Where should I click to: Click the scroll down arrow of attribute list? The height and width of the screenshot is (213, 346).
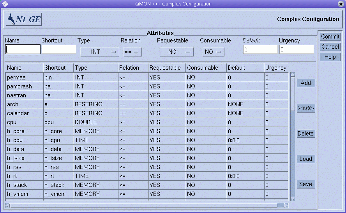click(293, 199)
